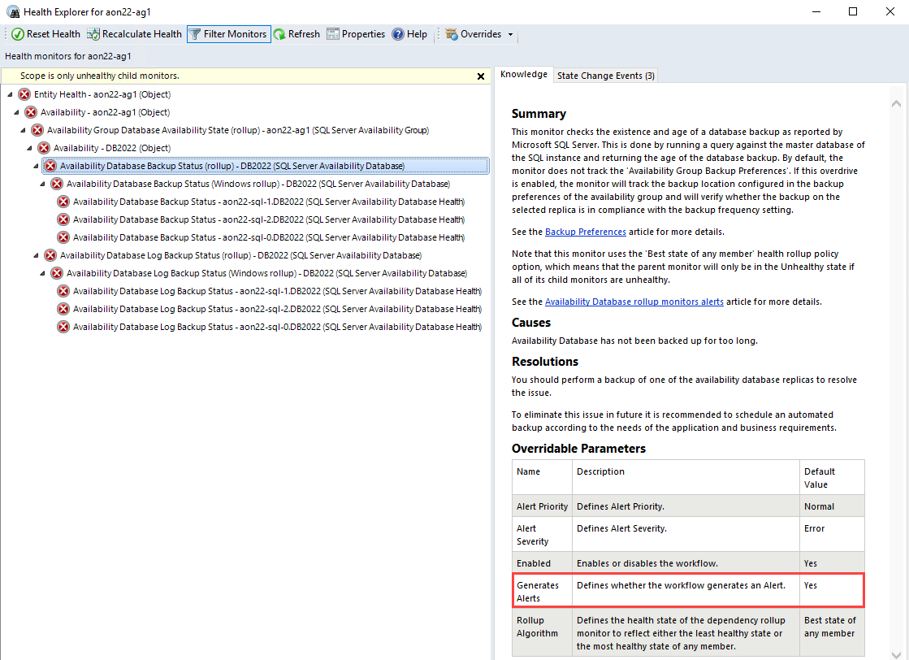
Task: Toggle the Filter Monitors button
Action: point(229,34)
